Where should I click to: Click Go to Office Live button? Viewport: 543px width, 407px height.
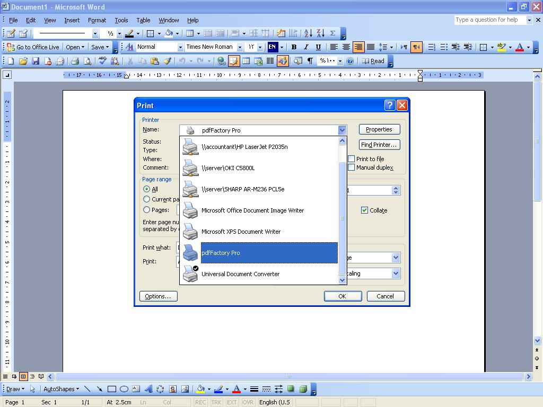tap(33, 47)
